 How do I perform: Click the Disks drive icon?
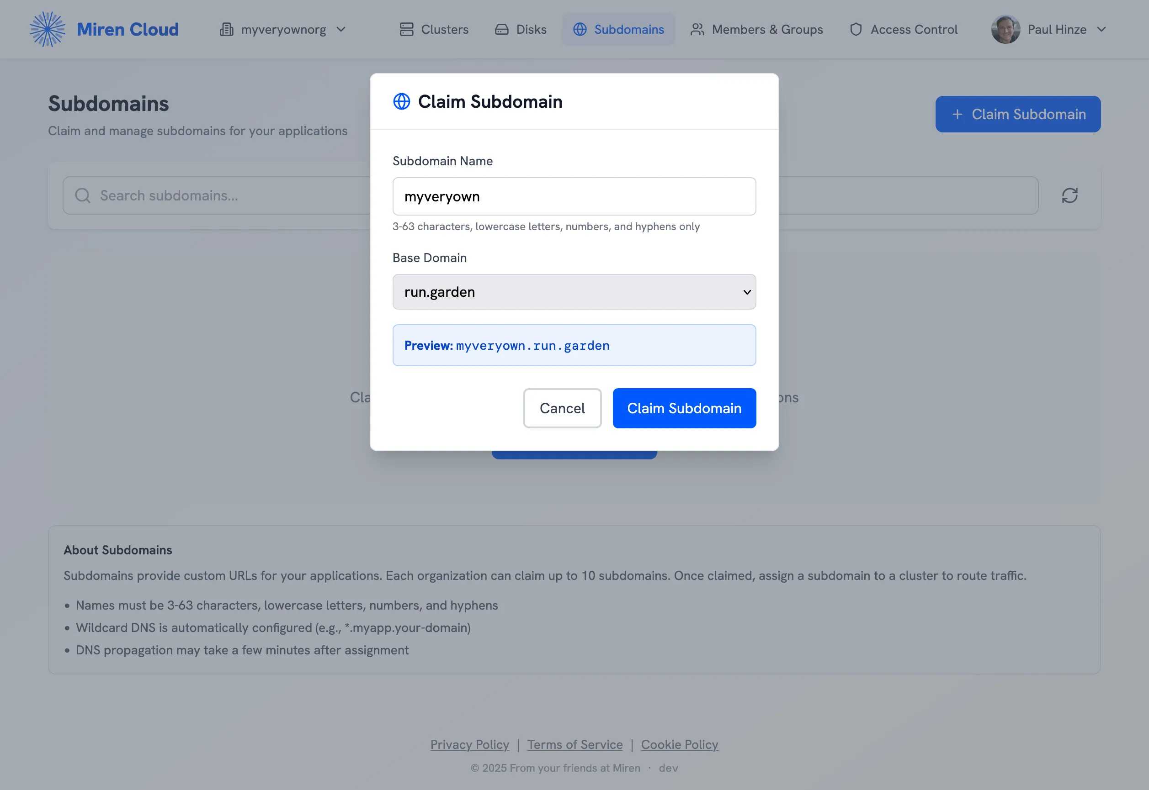point(501,29)
